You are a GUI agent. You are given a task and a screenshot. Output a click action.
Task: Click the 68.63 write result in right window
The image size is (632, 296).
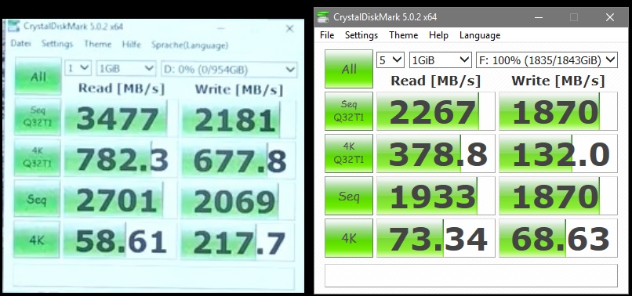pos(558,238)
